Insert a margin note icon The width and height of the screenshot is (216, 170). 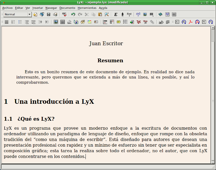[x=112, y=22]
